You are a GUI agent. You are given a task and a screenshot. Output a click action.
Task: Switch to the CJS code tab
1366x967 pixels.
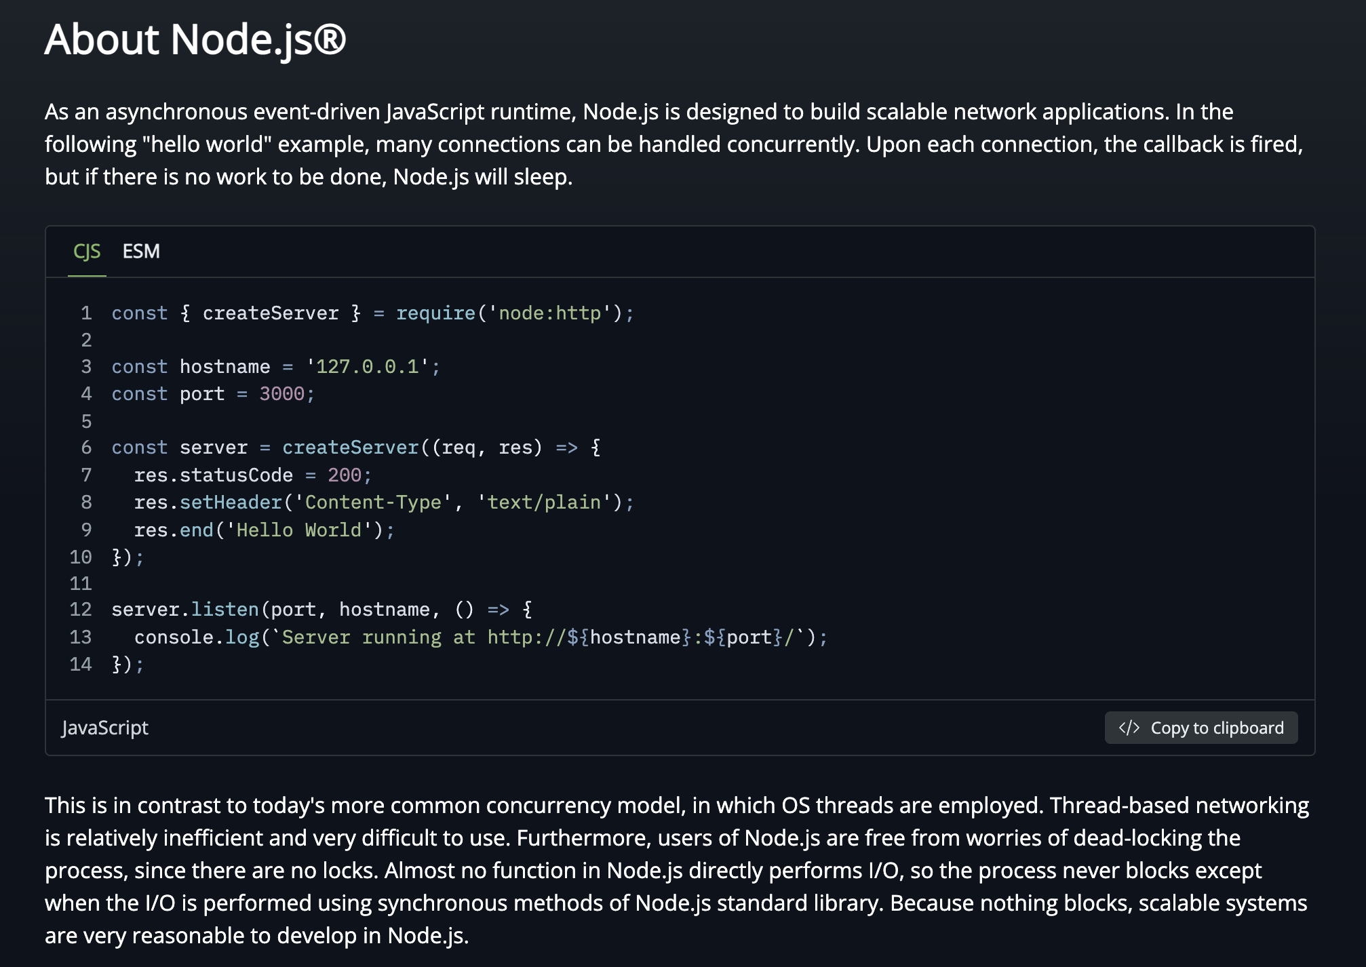(87, 252)
